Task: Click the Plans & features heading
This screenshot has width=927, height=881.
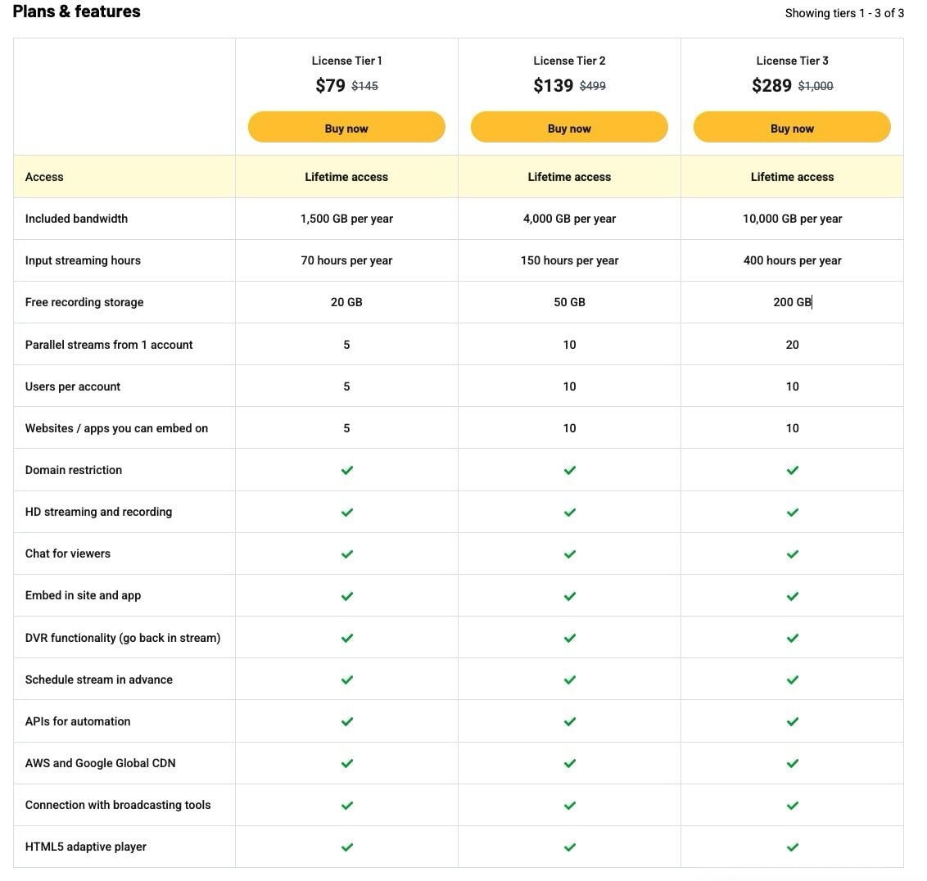Action: (x=76, y=11)
